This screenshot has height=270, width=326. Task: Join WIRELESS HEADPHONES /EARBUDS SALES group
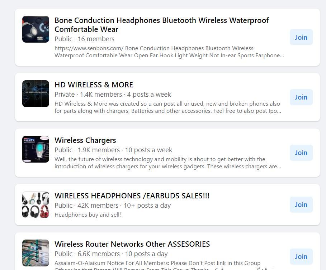coord(301,204)
